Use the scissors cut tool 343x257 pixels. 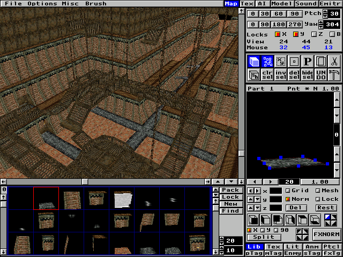334,62
